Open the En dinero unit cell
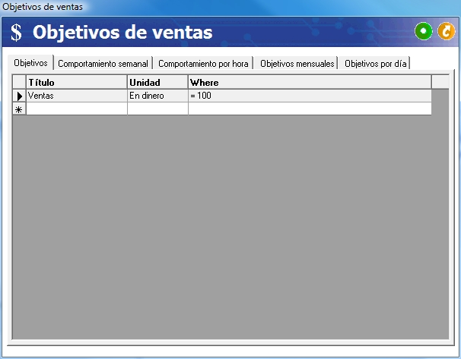 [x=157, y=96]
